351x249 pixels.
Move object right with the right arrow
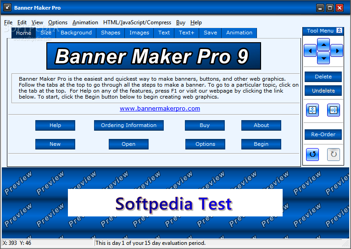337,50
